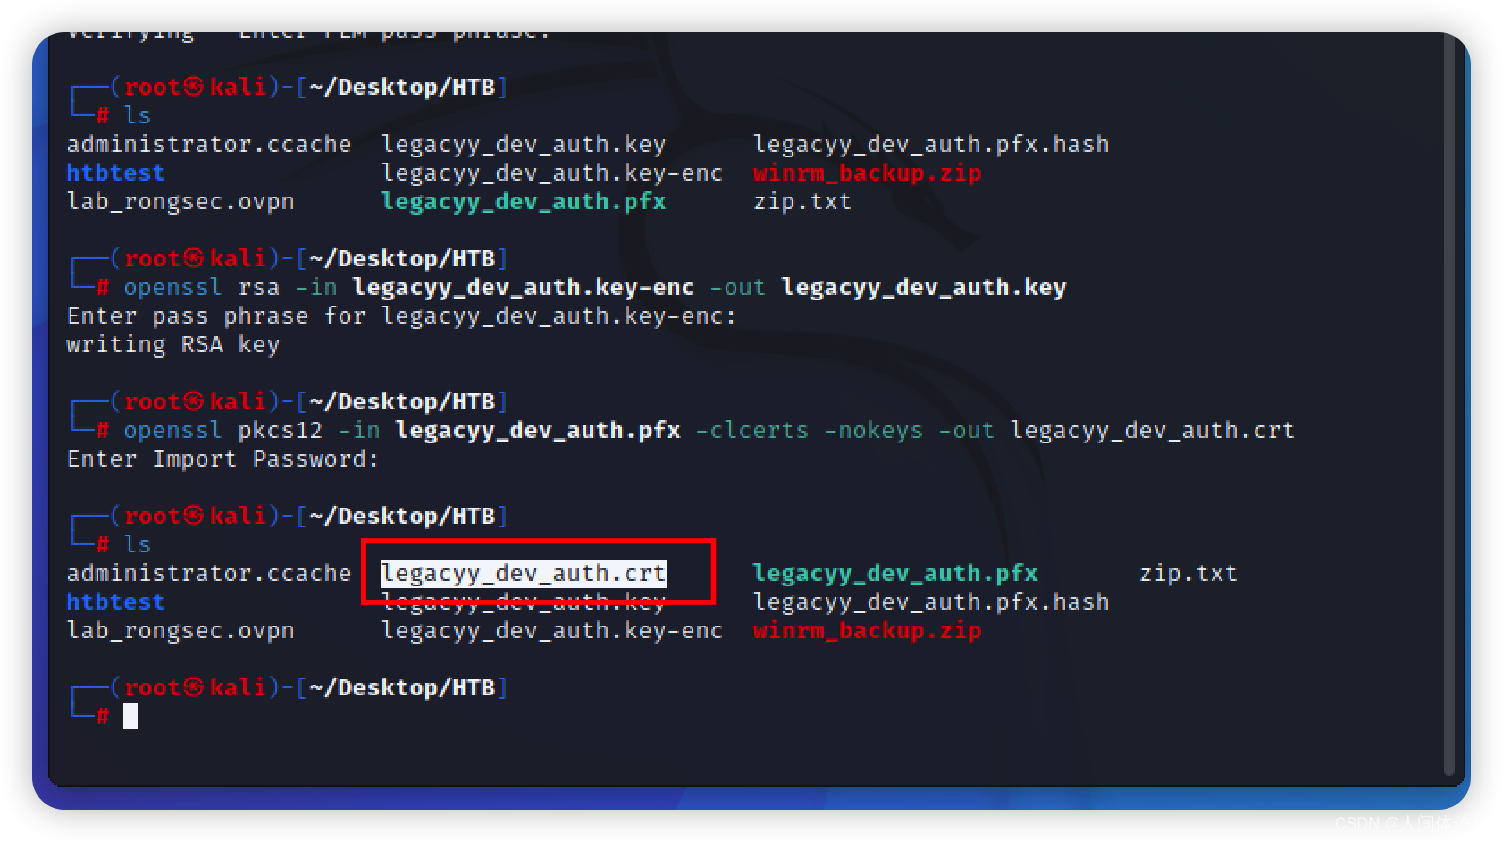Click legacyy_dev_auth.key-enc in the first ls output
This screenshot has width=1503, height=842.
[552, 173]
